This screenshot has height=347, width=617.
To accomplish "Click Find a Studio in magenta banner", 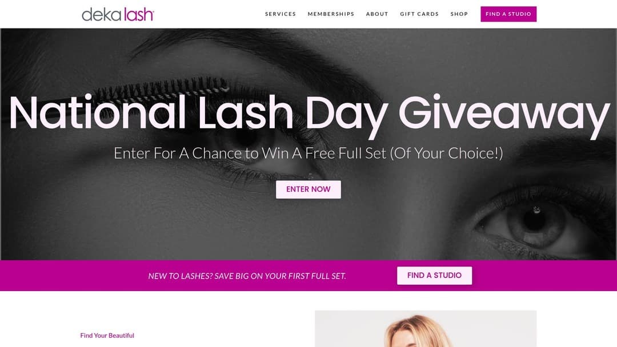I will [434, 276].
